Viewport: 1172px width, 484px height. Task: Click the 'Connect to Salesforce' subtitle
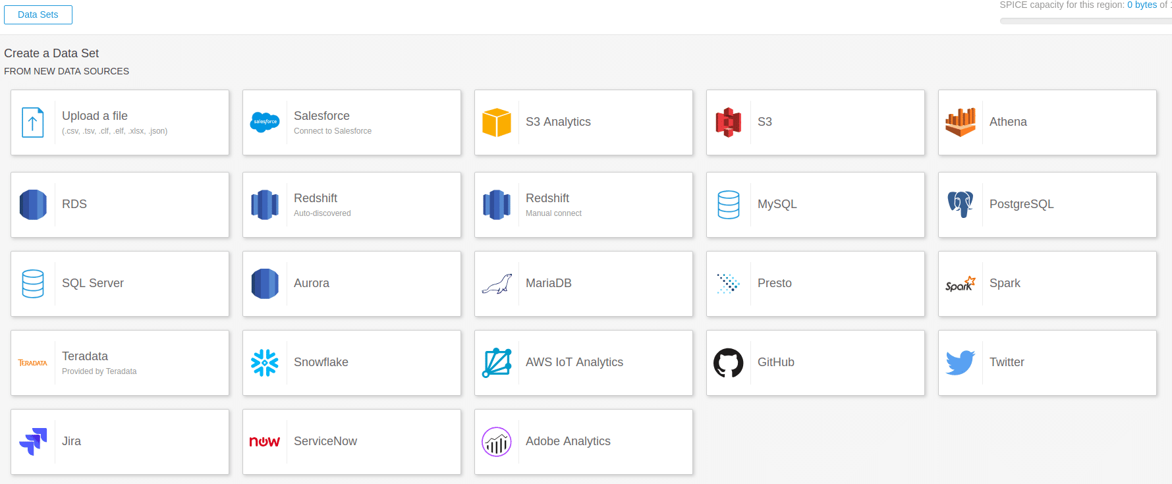(x=333, y=131)
